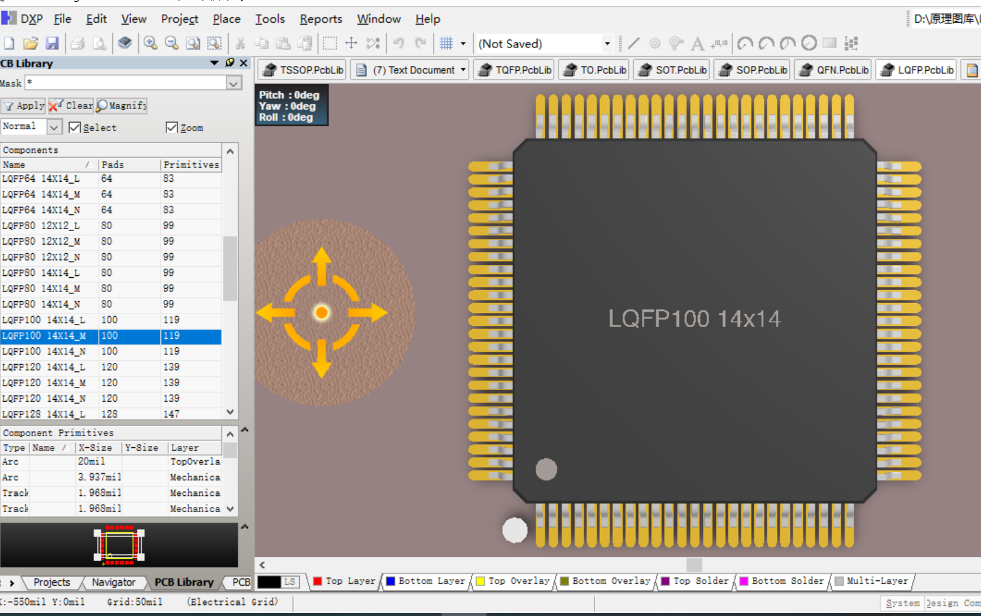Expand the (7) Text Document tab dropdown

click(x=463, y=70)
